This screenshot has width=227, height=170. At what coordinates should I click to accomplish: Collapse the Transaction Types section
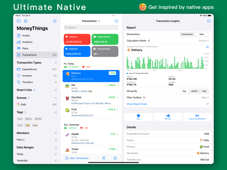[56, 63]
